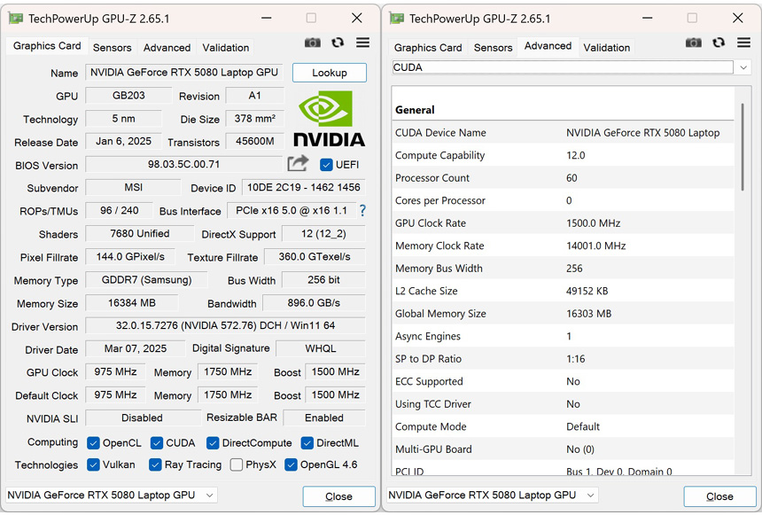762x515 pixels.
Task: Click the Advanced panel vertical scrollbar
Action: 743,146
